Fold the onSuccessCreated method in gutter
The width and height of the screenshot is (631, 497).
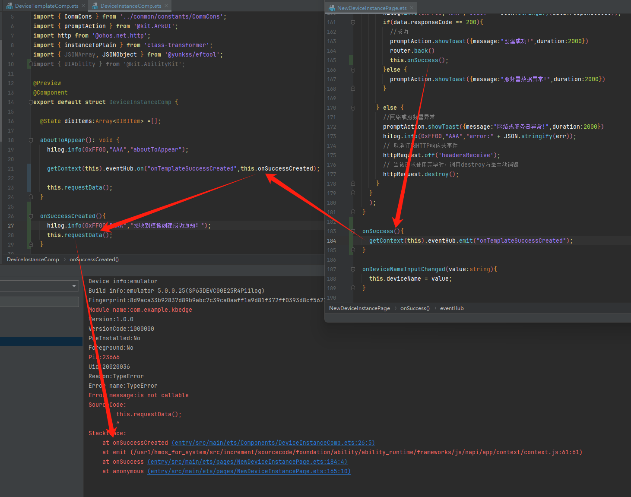tap(31, 216)
